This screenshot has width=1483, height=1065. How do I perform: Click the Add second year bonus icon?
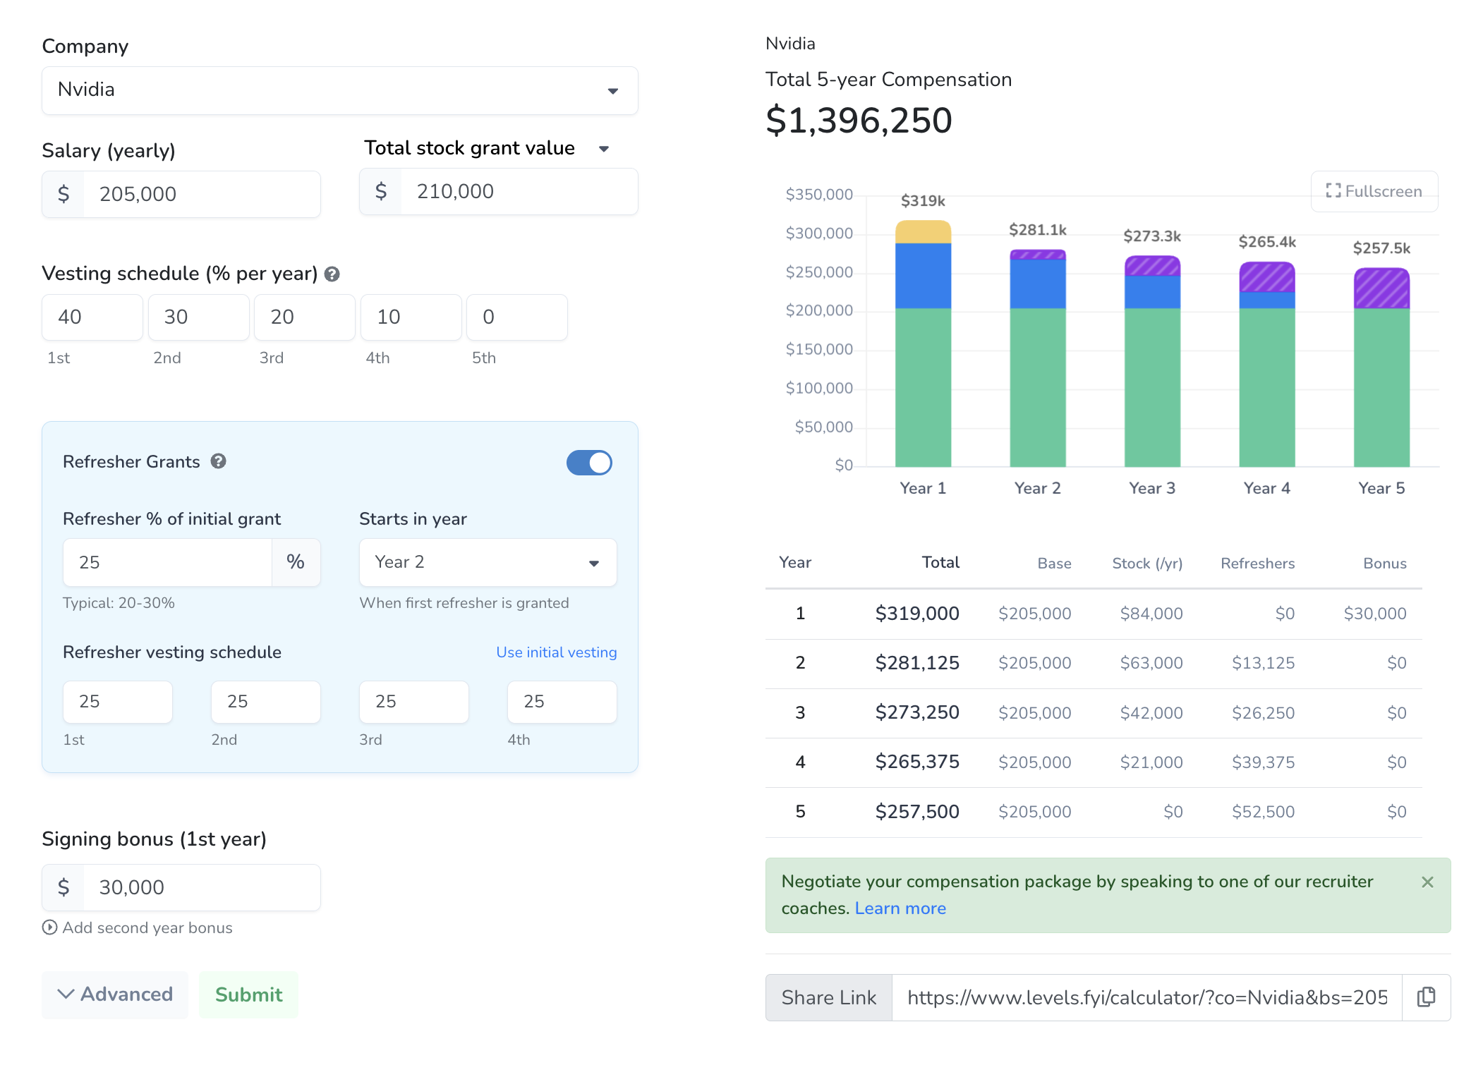(x=49, y=927)
